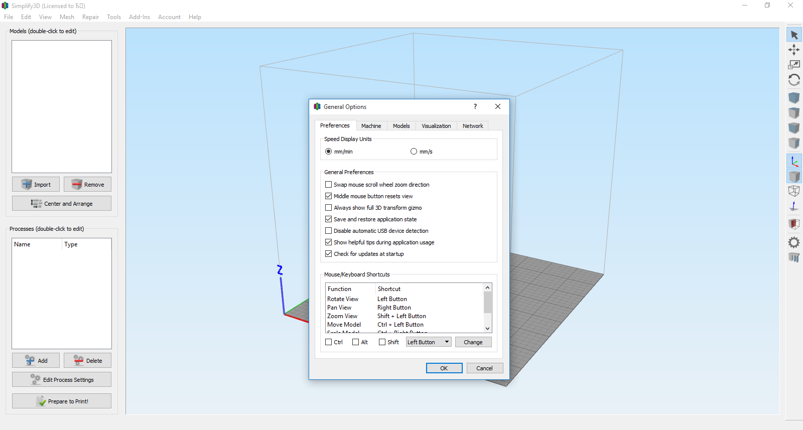Viewport: 803px width, 430px height.
Task: Toggle solid model rendering icon
Action: point(794,176)
